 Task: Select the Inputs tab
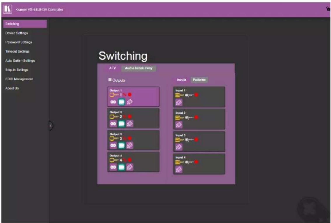pos(182,80)
